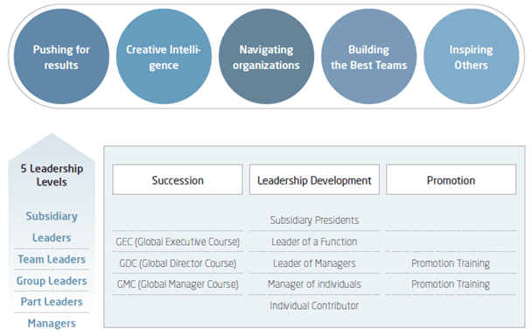Click Part Leaders level

(52, 302)
